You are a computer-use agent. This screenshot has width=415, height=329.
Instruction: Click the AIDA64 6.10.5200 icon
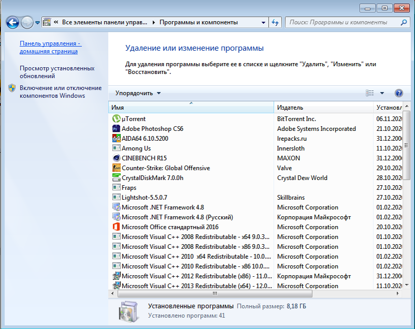point(116,139)
